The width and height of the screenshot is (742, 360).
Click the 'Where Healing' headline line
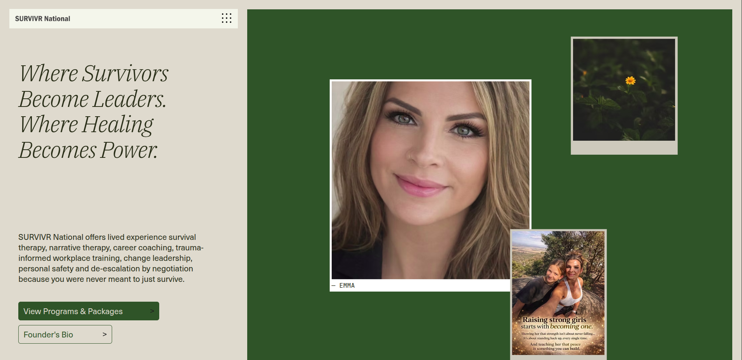click(86, 124)
